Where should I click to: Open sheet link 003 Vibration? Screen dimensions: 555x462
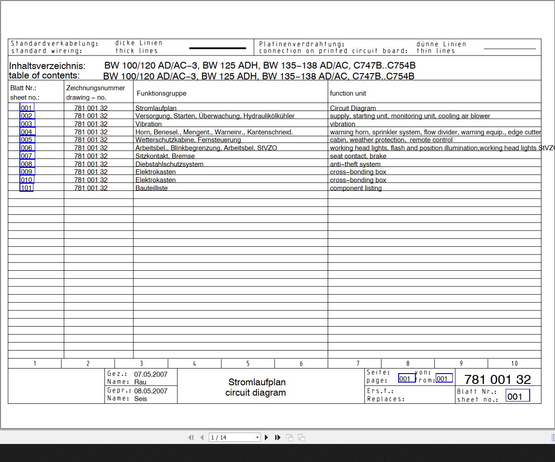(x=27, y=124)
